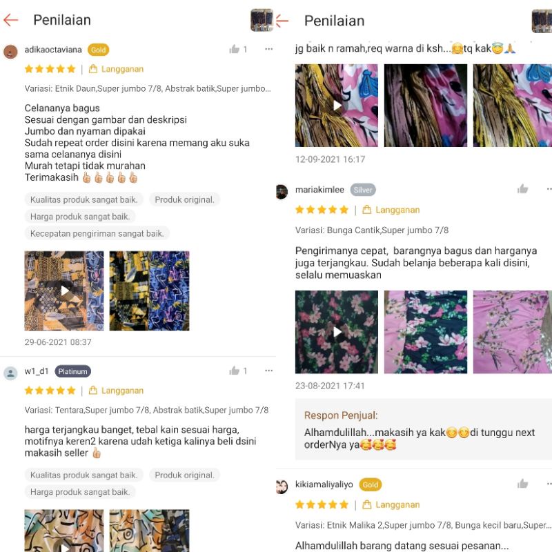The height and width of the screenshot is (552, 552).
Task: Play mariakimlee's floral video thumbnail
Action: pos(337,332)
